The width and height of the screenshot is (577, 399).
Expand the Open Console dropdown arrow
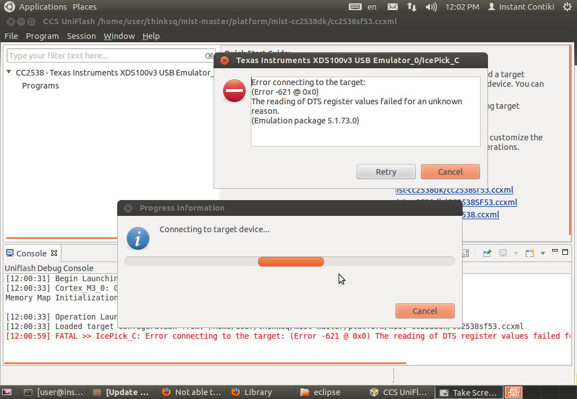(x=543, y=253)
